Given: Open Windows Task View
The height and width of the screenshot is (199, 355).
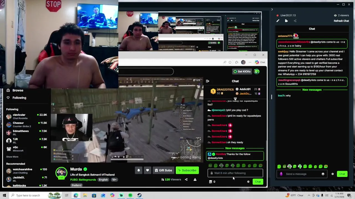Looking at the screenshot, I should (x=67, y=195).
